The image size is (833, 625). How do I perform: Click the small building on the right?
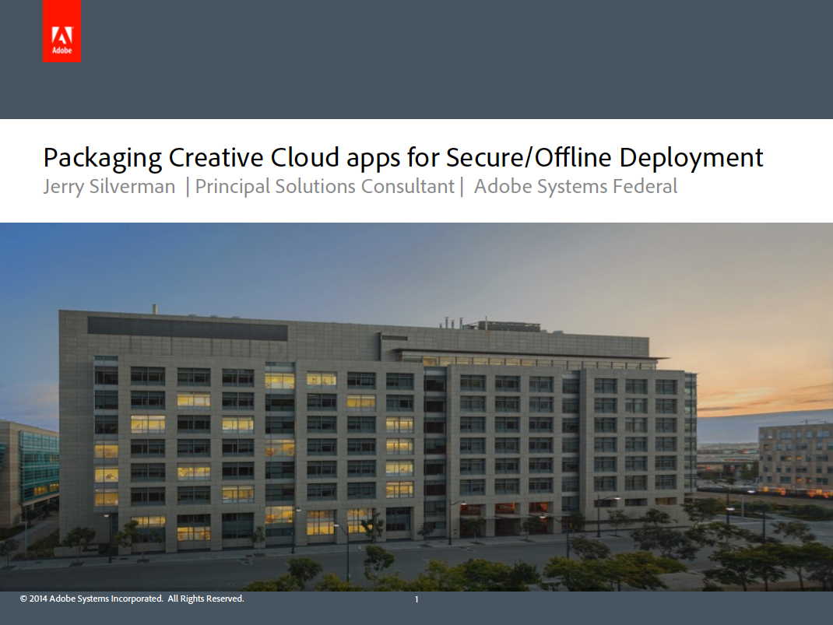tap(794, 454)
